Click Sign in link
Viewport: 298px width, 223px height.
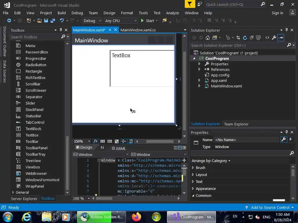click(277, 13)
